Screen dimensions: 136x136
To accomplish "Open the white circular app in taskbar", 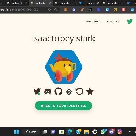I will (95, 132).
